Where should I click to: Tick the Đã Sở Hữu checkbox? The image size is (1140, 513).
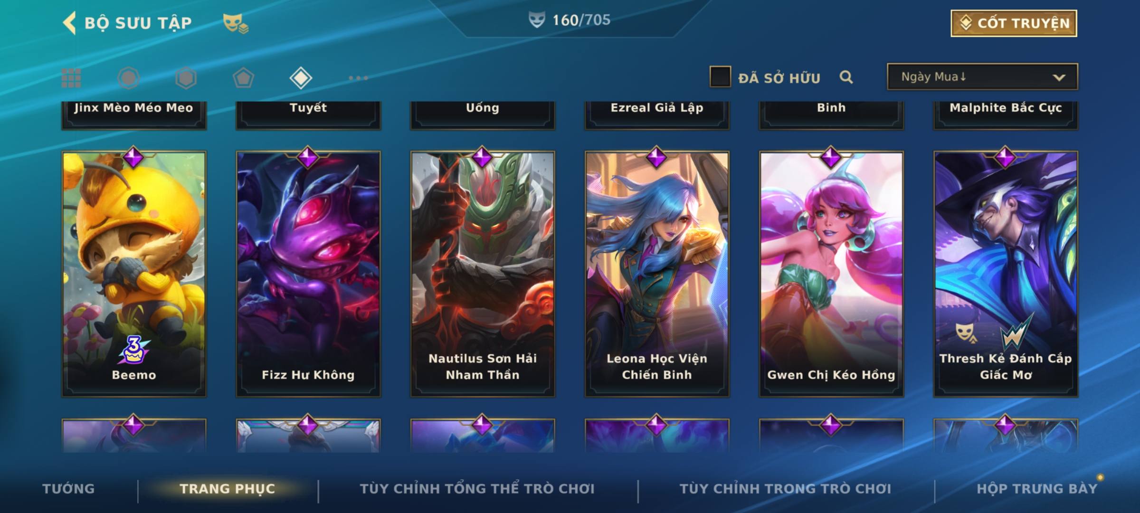pyautogui.click(x=720, y=77)
